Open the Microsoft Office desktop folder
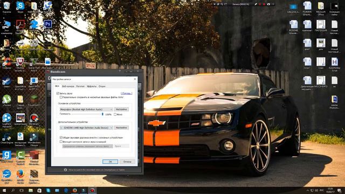This screenshot has height=194, width=345. 321,9
